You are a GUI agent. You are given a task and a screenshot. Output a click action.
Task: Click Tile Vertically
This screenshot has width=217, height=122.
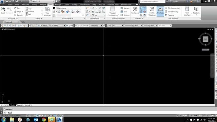click(x=171, y=12)
